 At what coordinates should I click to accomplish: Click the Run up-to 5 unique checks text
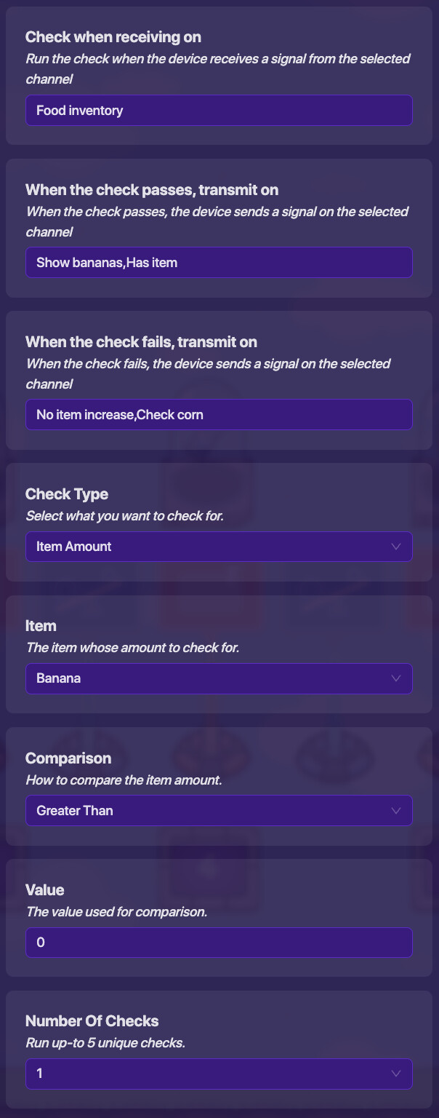coord(105,1043)
